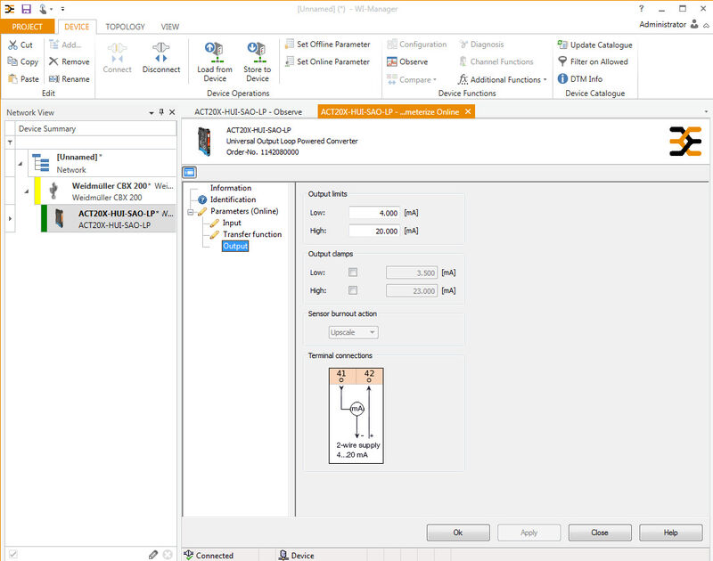Select Transfer function in parameter tree
The height and width of the screenshot is (561, 713).
[x=251, y=234]
